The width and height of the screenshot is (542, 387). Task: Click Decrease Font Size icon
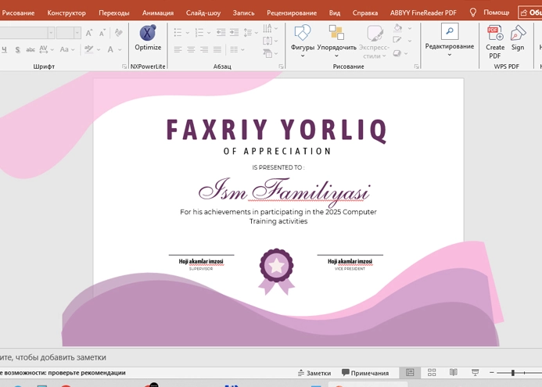[102, 33]
